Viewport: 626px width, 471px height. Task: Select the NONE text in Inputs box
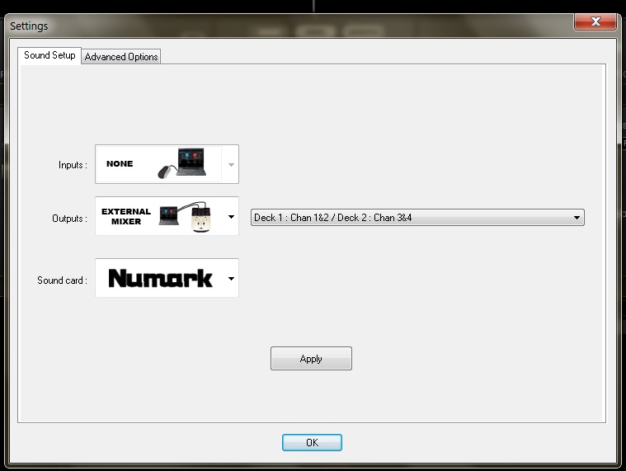point(120,164)
